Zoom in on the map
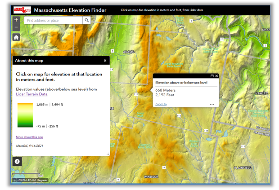Viewport: 279px width, 190px height. click(x=16, y=20)
